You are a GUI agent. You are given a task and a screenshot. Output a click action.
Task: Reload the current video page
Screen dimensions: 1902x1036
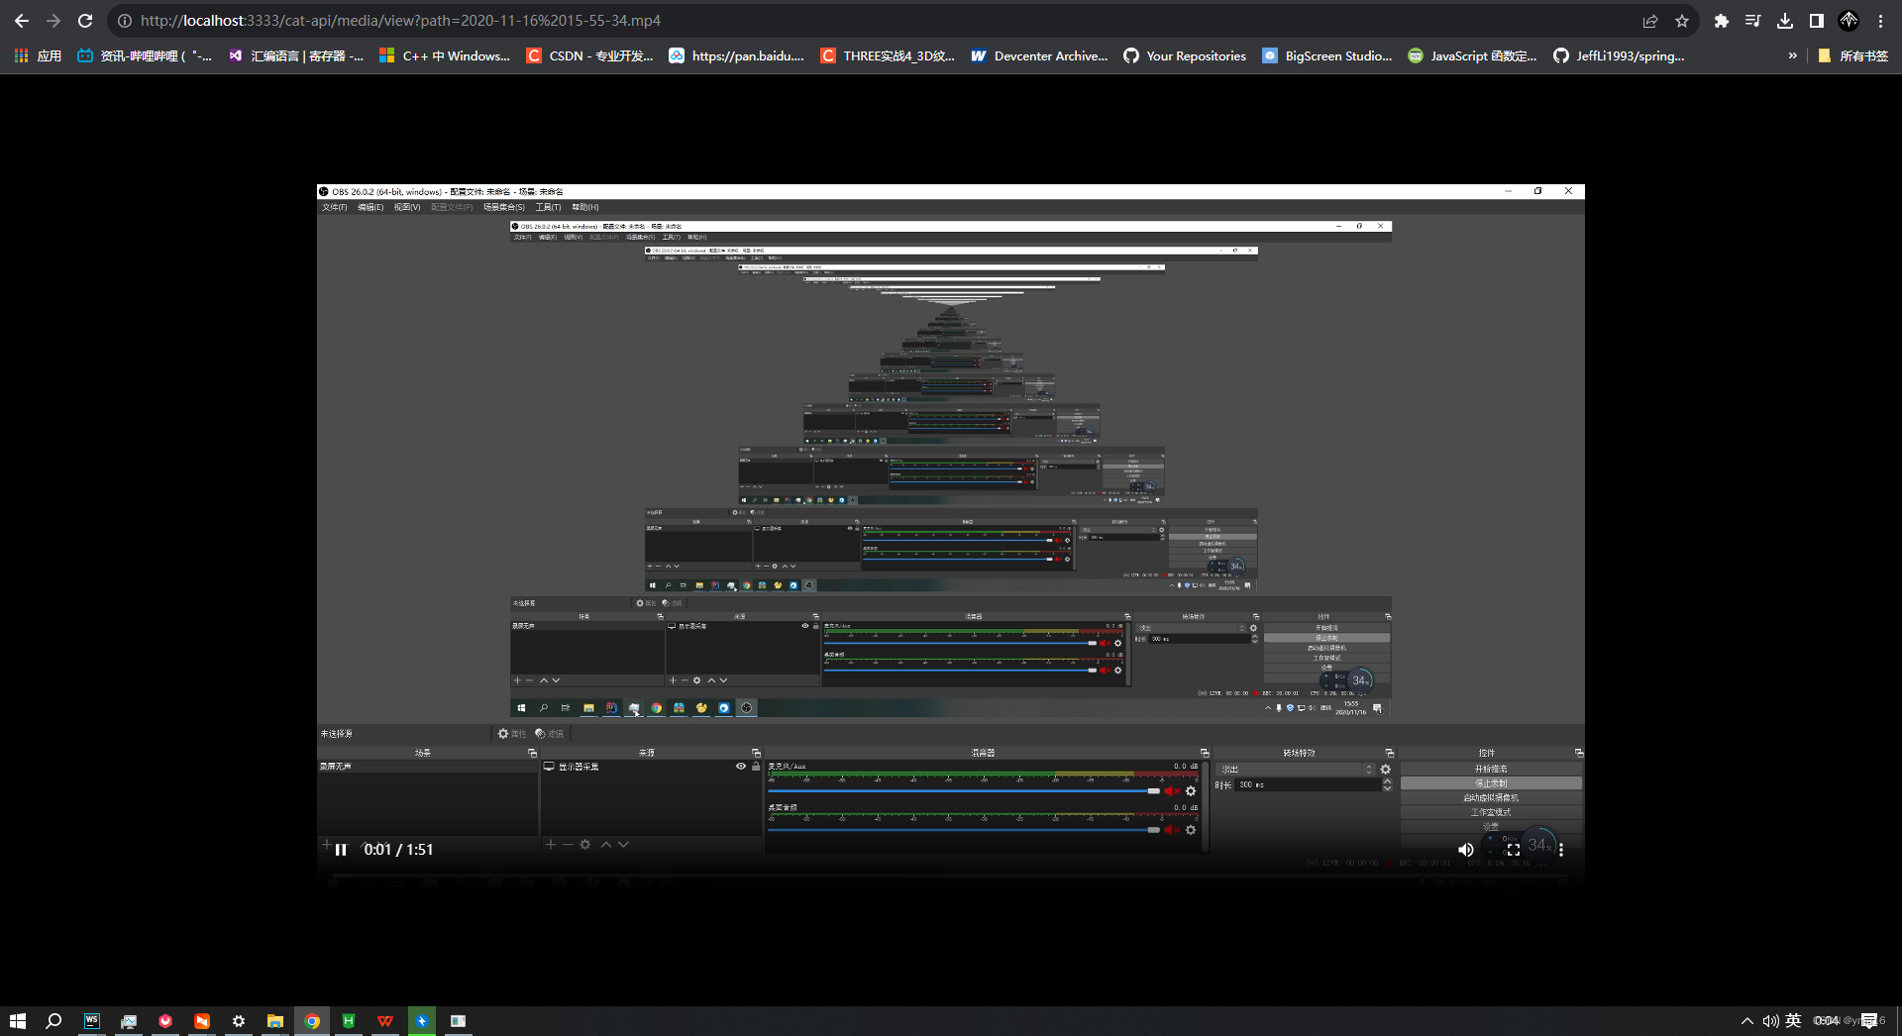click(x=85, y=21)
